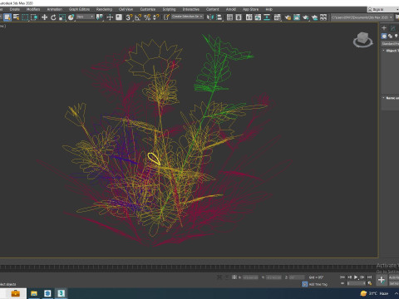Activate the Select and Move tool

44,17
